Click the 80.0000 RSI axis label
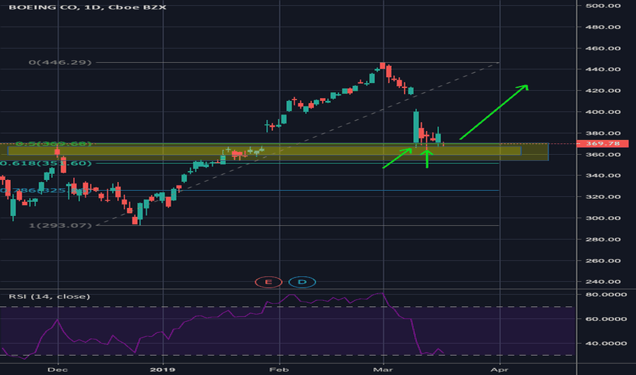Screen dimensions: 636x375 [606, 295]
